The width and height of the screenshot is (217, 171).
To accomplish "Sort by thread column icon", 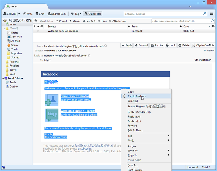I will 34,26.
